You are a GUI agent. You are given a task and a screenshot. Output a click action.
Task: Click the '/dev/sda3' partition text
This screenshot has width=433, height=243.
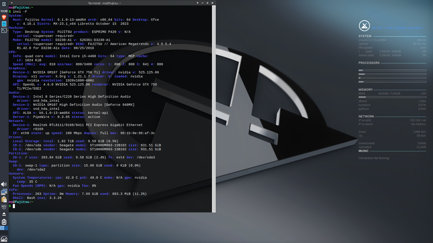point(146,157)
